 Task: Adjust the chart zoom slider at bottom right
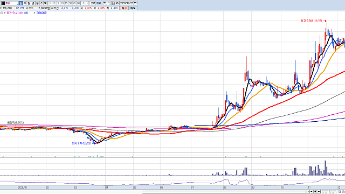click(x=329, y=192)
